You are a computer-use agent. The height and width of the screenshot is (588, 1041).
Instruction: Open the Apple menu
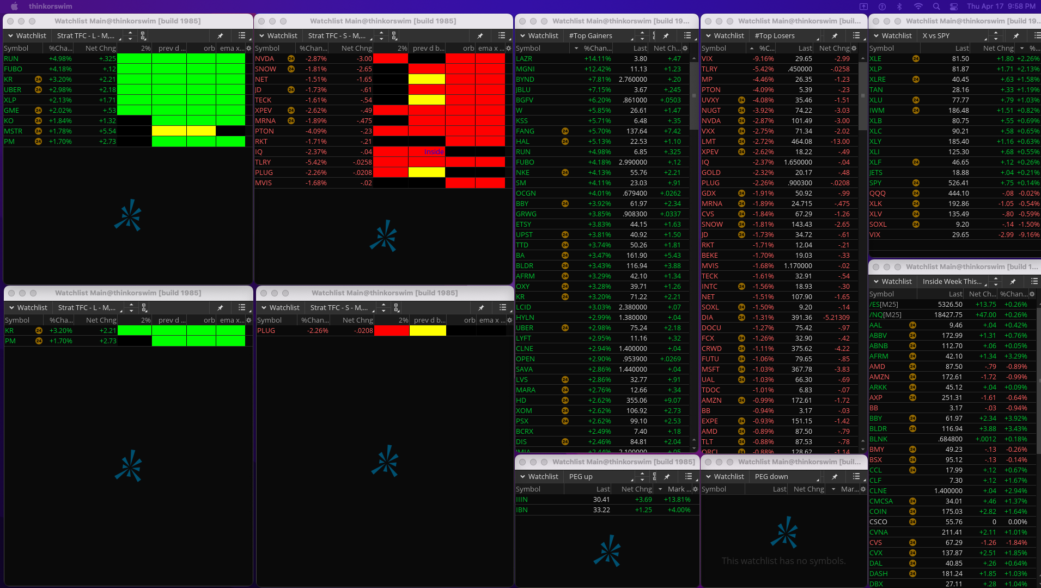[15, 7]
